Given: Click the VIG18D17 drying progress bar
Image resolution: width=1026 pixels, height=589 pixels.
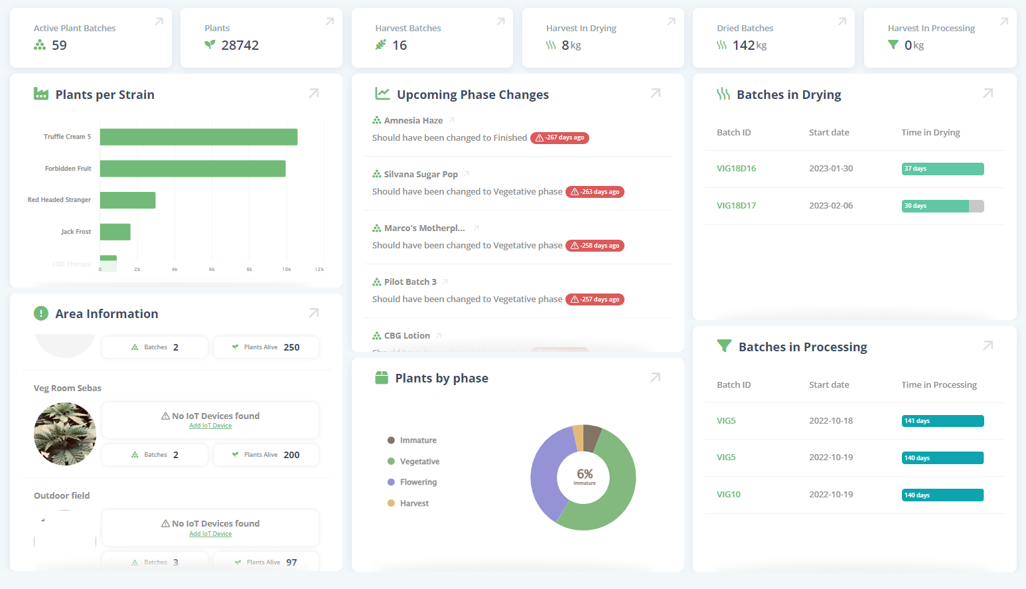Looking at the screenshot, I should (x=942, y=206).
